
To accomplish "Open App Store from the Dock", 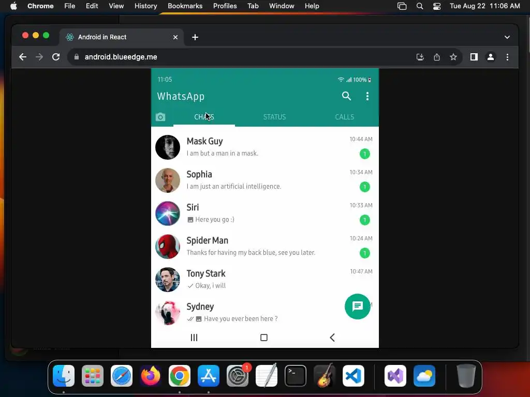I will (209, 376).
